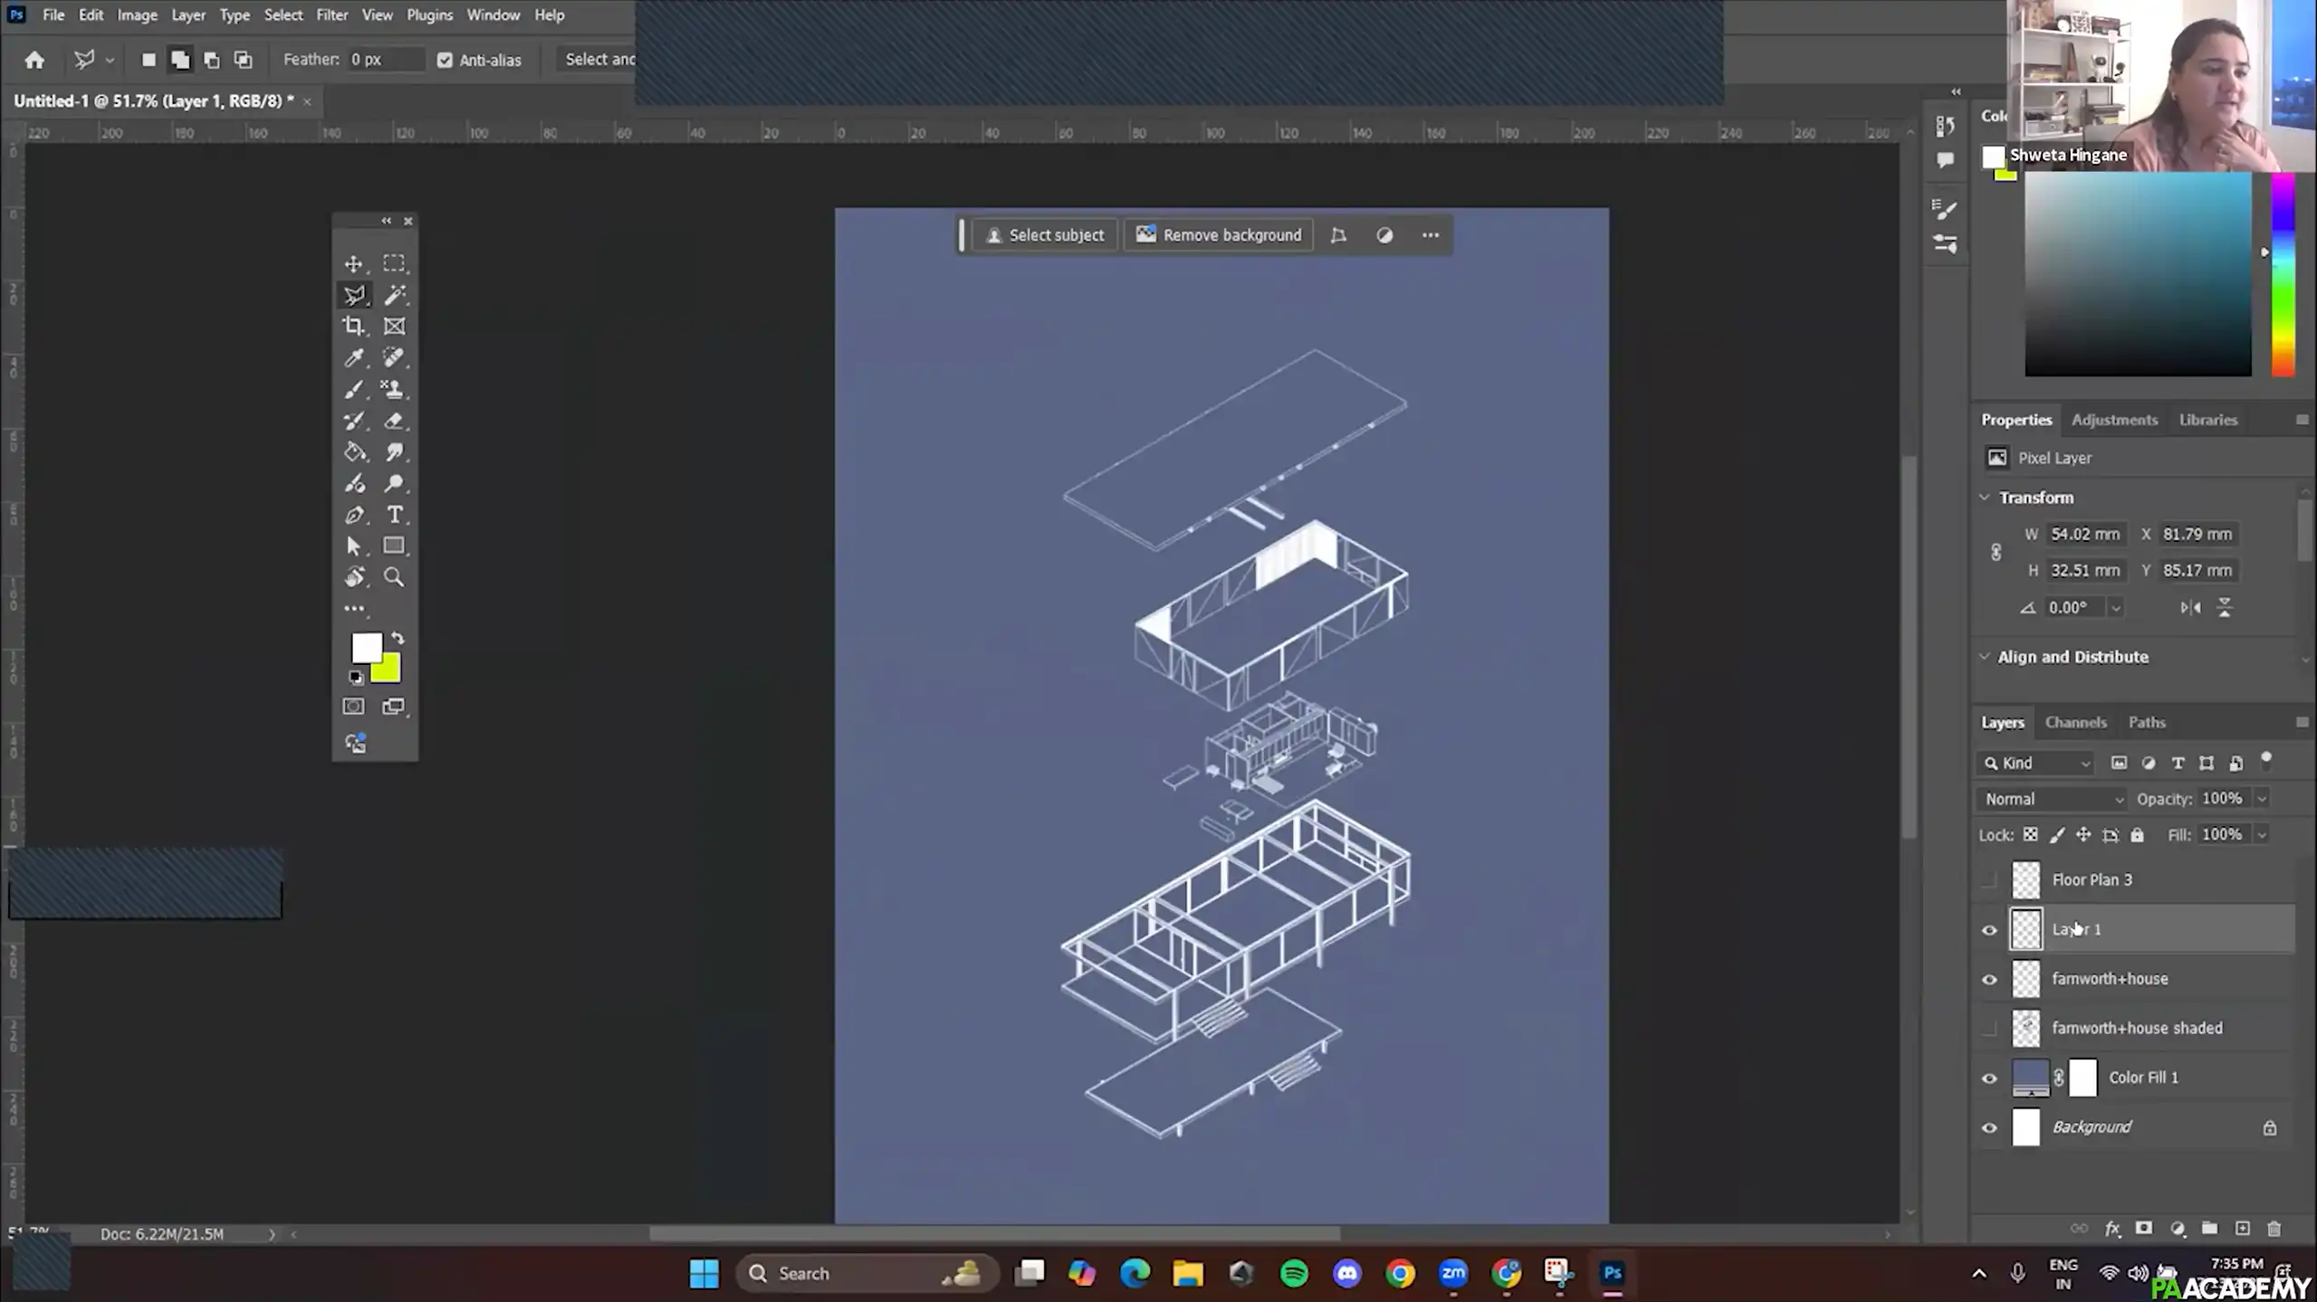Select the Zoom tool

(x=394, y=577)
